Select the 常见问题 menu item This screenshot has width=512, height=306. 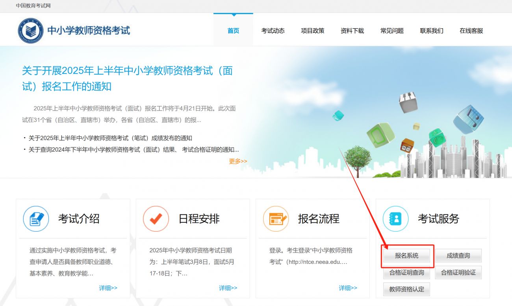pyautogui.click(x=392, y=31)
